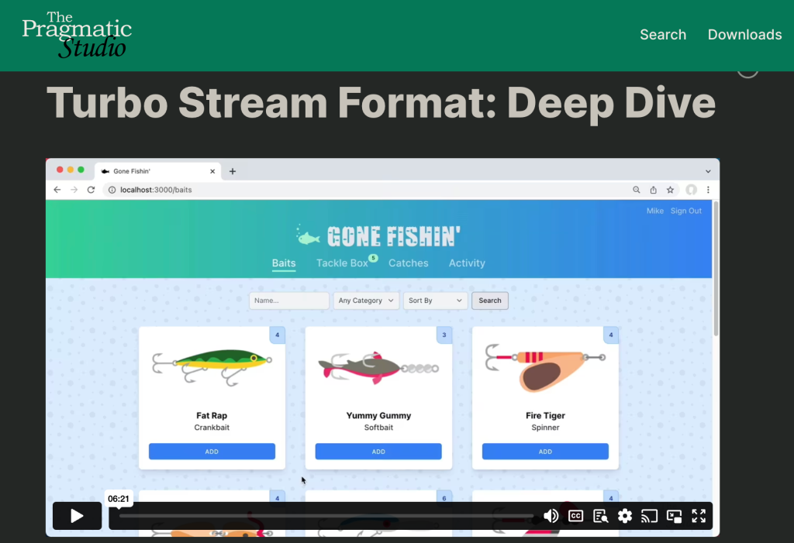Click the Crankbait category label
This screenshot has width=794, height=543.
[x=212, y=428]
